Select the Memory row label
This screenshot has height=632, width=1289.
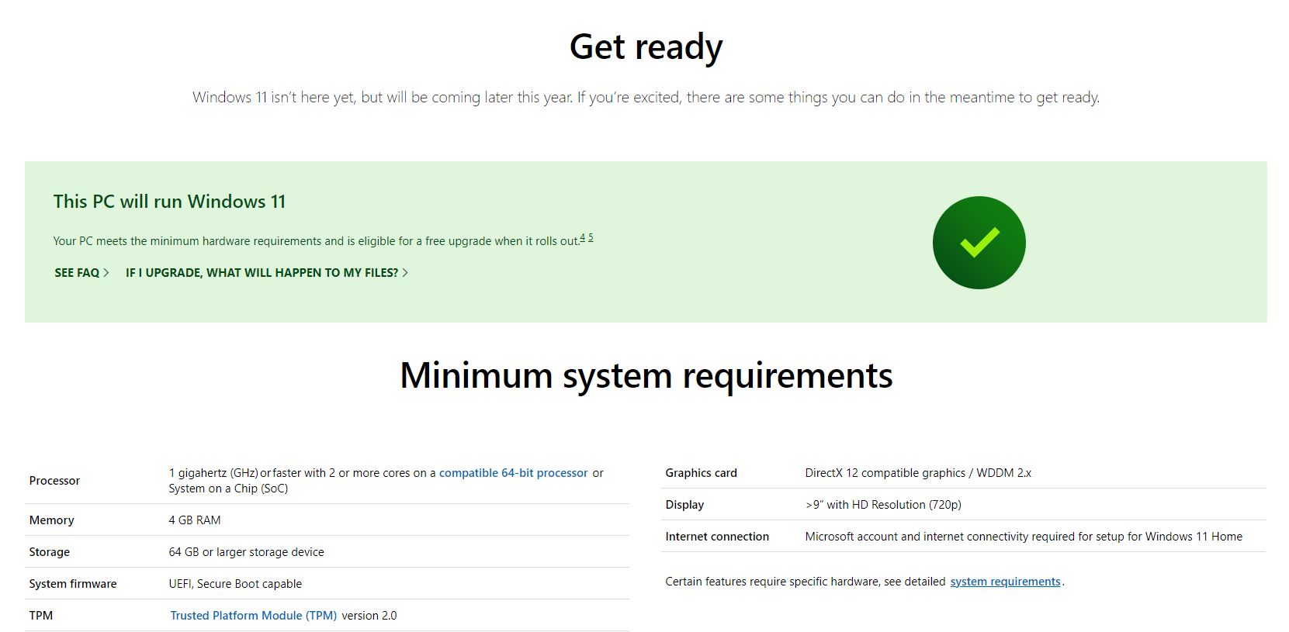51,520
